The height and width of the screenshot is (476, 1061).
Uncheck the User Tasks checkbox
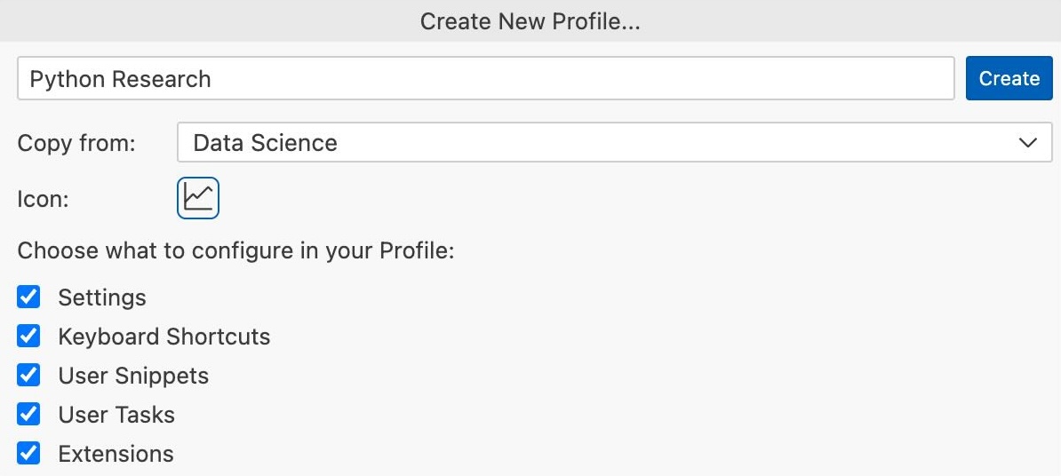(x=28, y=414)
